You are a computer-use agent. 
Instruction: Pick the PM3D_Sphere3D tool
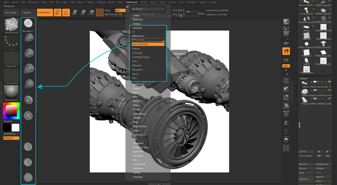click(306, 44)
